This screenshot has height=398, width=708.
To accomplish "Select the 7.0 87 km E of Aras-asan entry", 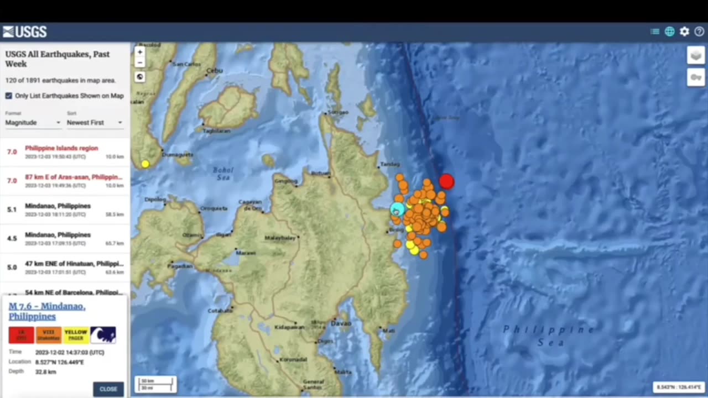I will [65, 181].
